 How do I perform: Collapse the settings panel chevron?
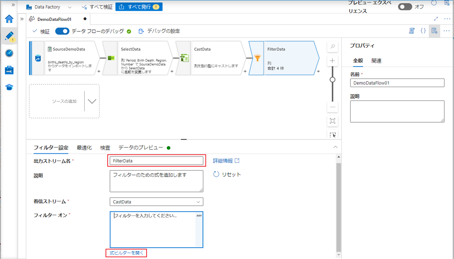(335, 147)
